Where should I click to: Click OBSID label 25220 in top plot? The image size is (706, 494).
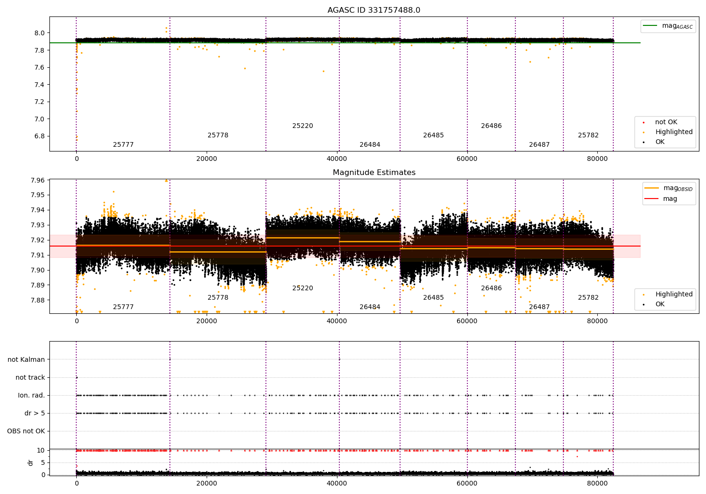click(303, 126)
